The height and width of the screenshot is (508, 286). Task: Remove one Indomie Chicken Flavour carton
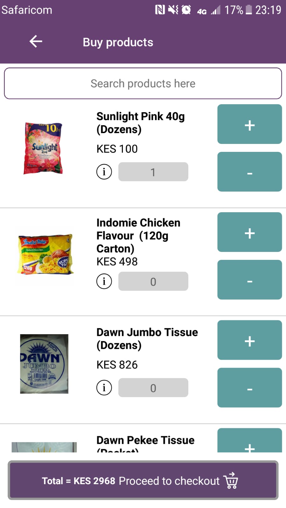click(x=249, y=280)
